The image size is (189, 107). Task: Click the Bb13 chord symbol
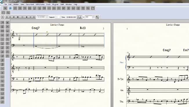point(83,28)
